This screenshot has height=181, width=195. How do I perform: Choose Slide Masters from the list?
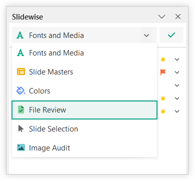click(x=84, y=72)
